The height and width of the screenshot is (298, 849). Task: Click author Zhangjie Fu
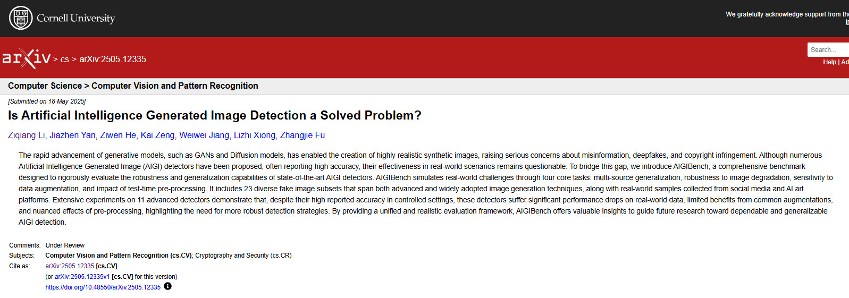point(302,135)
